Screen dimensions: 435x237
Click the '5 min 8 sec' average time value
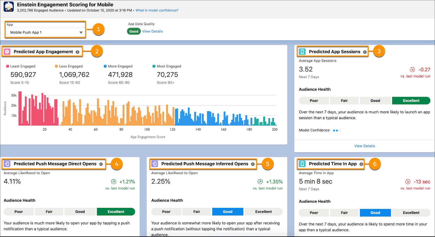pos(315,181)
